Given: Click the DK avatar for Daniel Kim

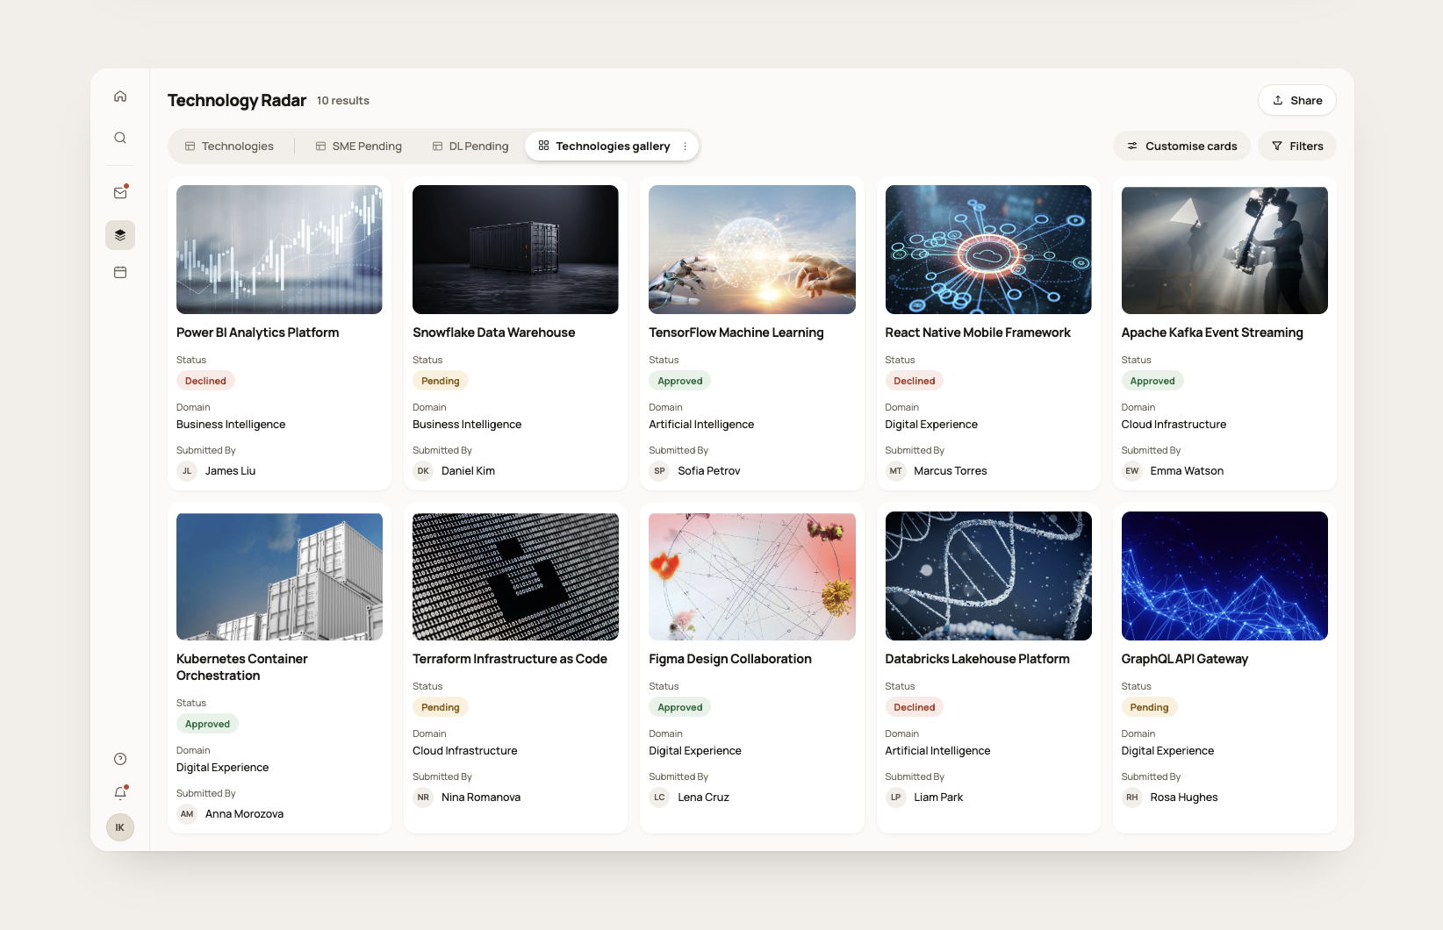Looking at the screenshot, I should click(423, 471).
